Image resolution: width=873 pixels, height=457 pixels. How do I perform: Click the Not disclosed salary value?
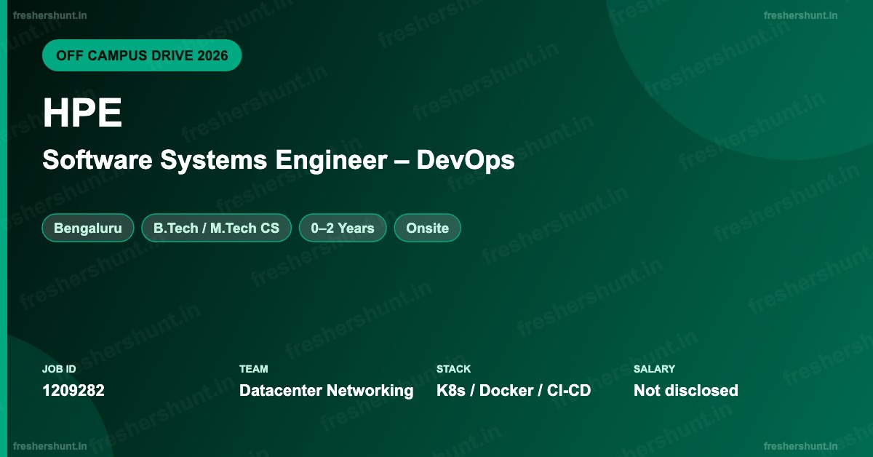[686, 391]
